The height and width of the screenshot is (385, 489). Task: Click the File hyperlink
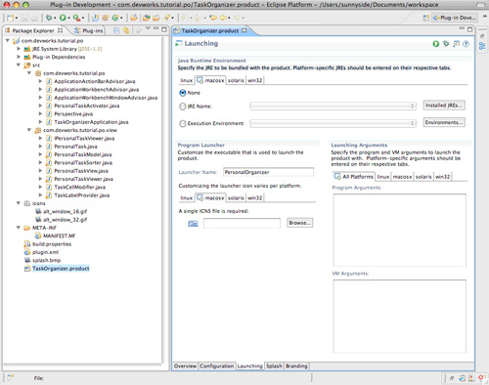click(193, 224)
